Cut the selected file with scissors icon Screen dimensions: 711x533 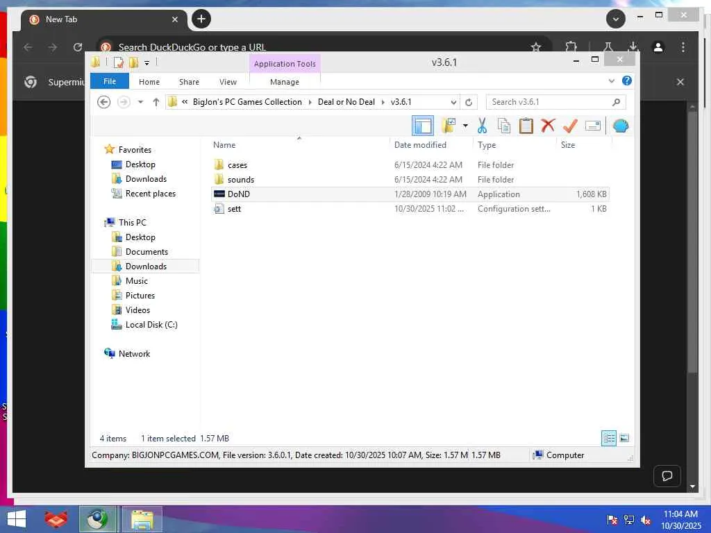pyautogui.click(x=482, y=126)
